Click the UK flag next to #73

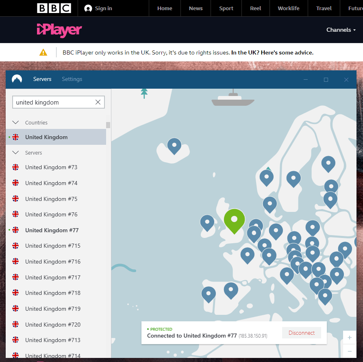15,167
